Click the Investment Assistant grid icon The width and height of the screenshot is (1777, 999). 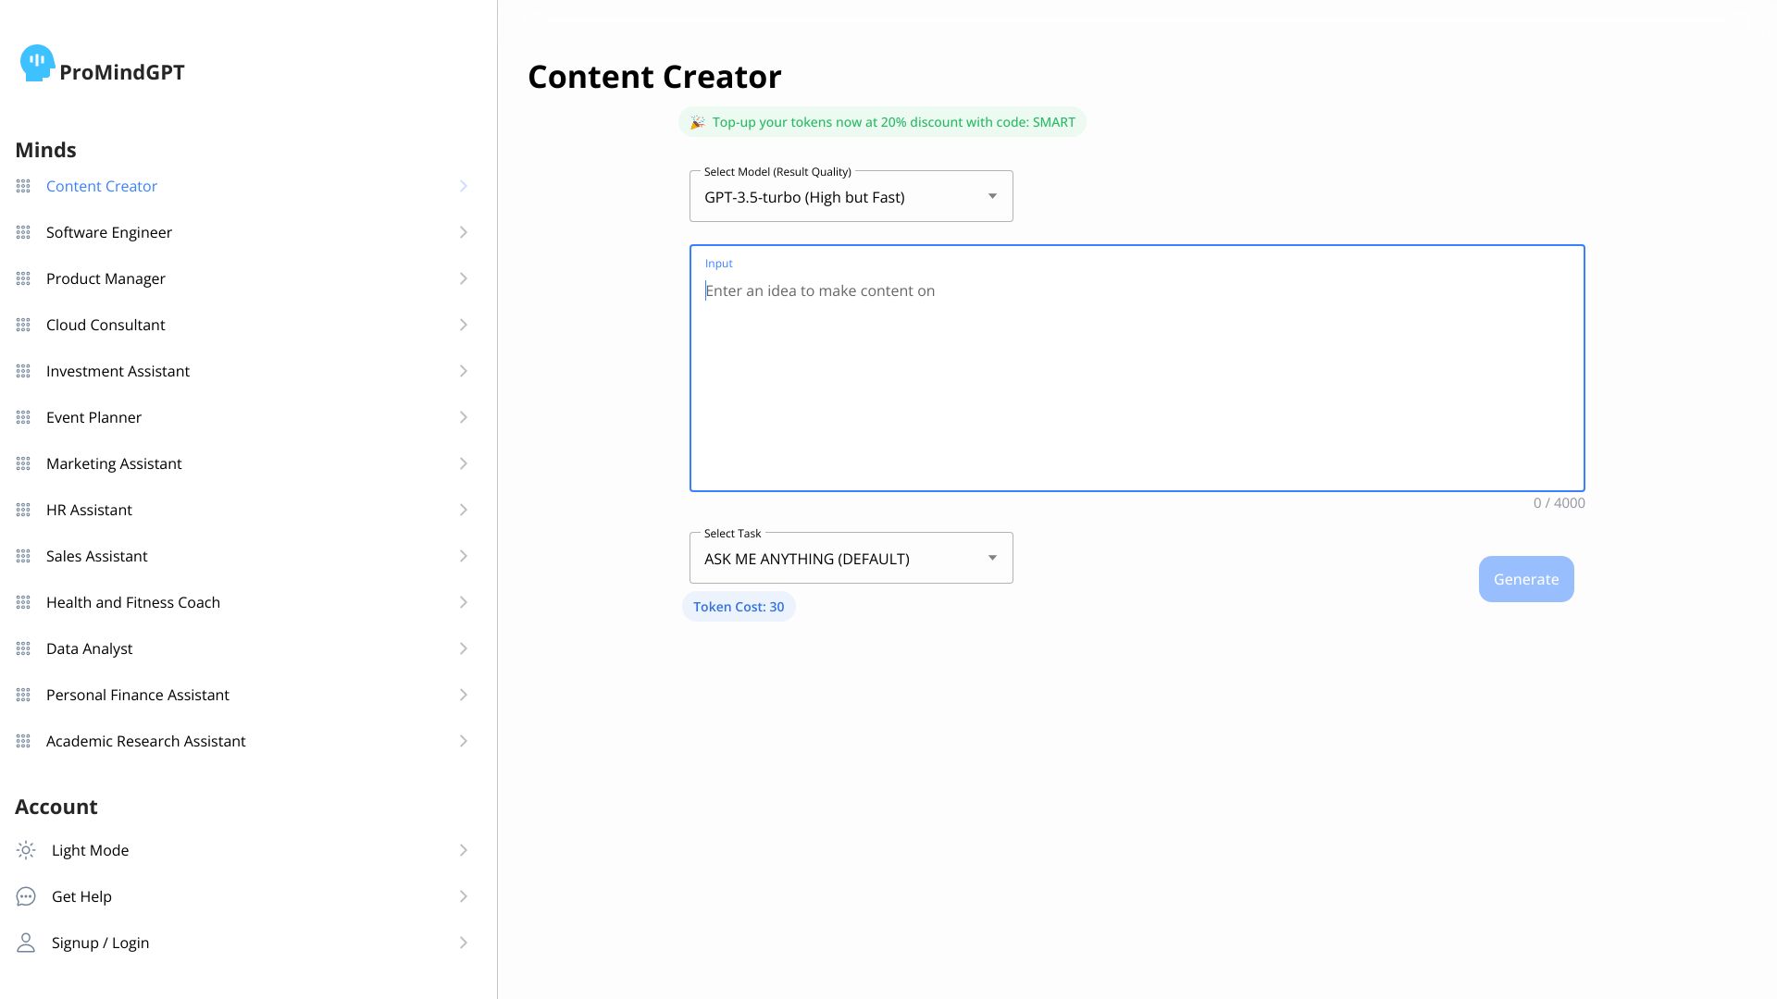pyautogui.click(x=23, y=371)
